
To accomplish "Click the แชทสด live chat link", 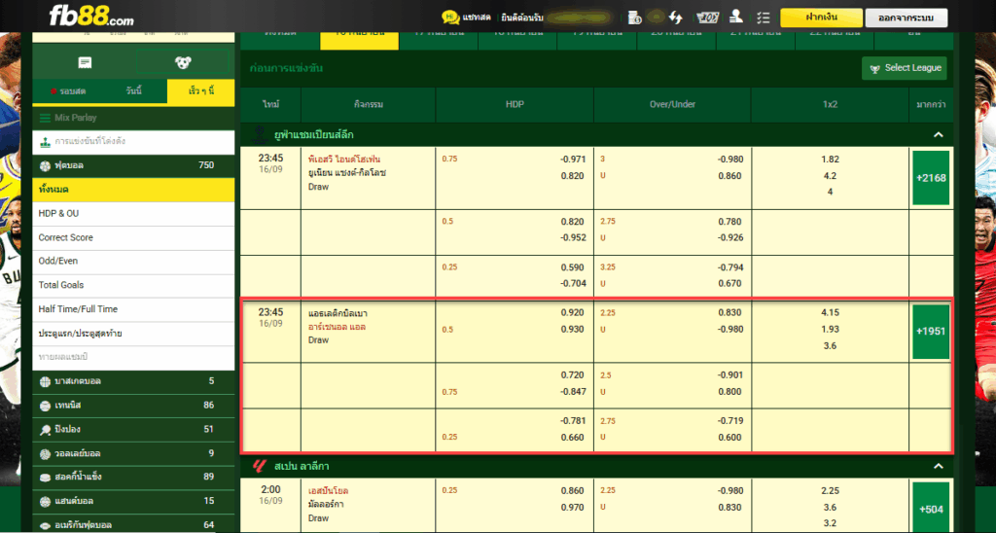I will click(476, 18).
